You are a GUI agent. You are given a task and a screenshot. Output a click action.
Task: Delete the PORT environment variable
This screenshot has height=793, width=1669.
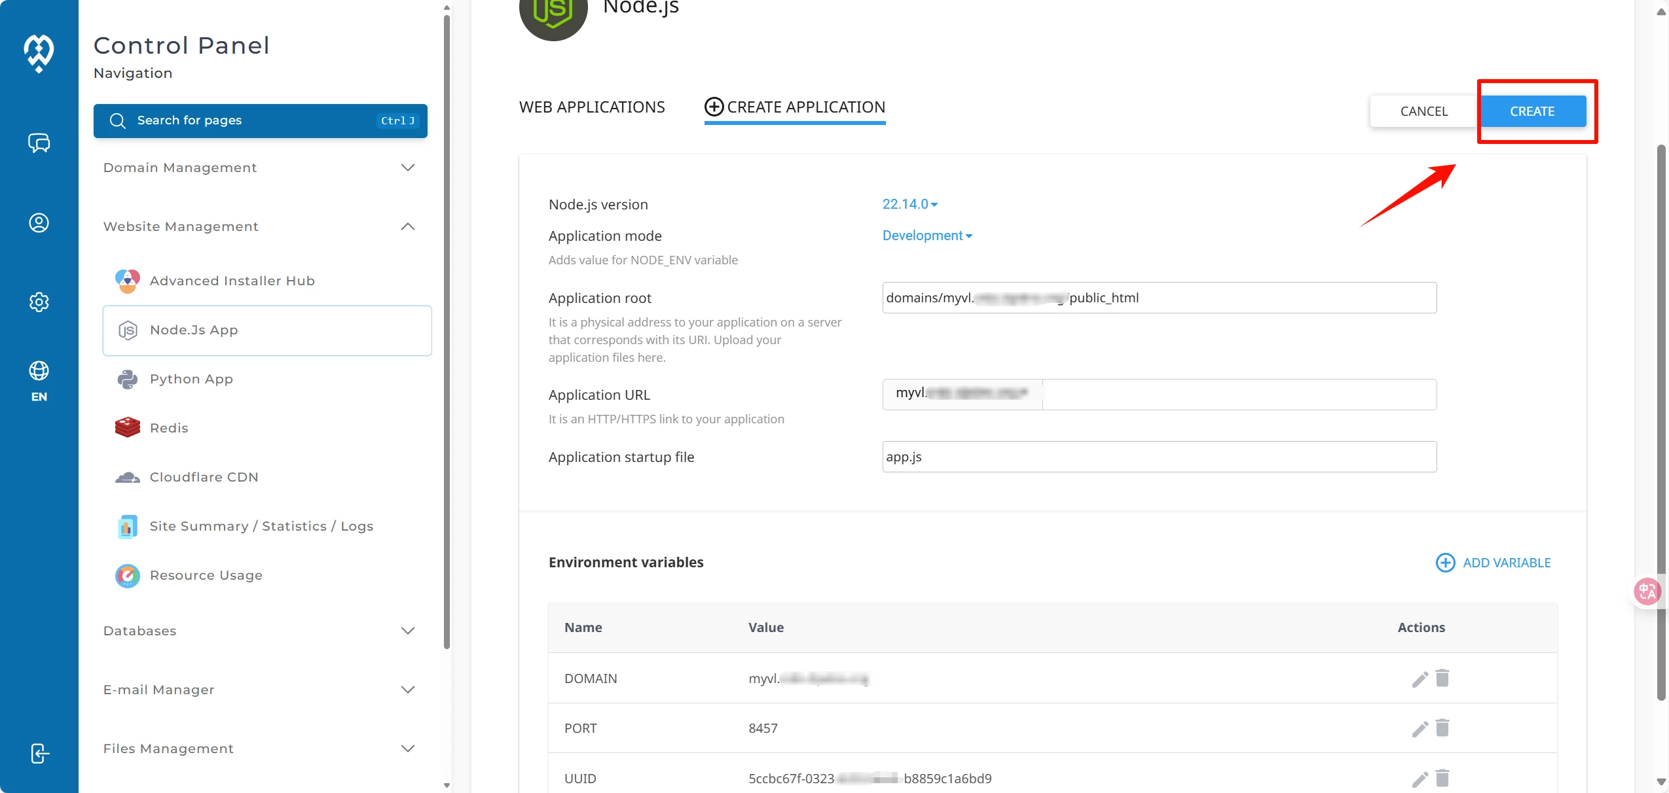tap(1442, 728)
